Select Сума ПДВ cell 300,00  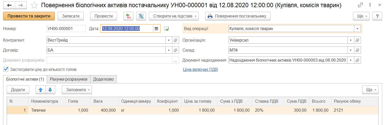point(296,110)
